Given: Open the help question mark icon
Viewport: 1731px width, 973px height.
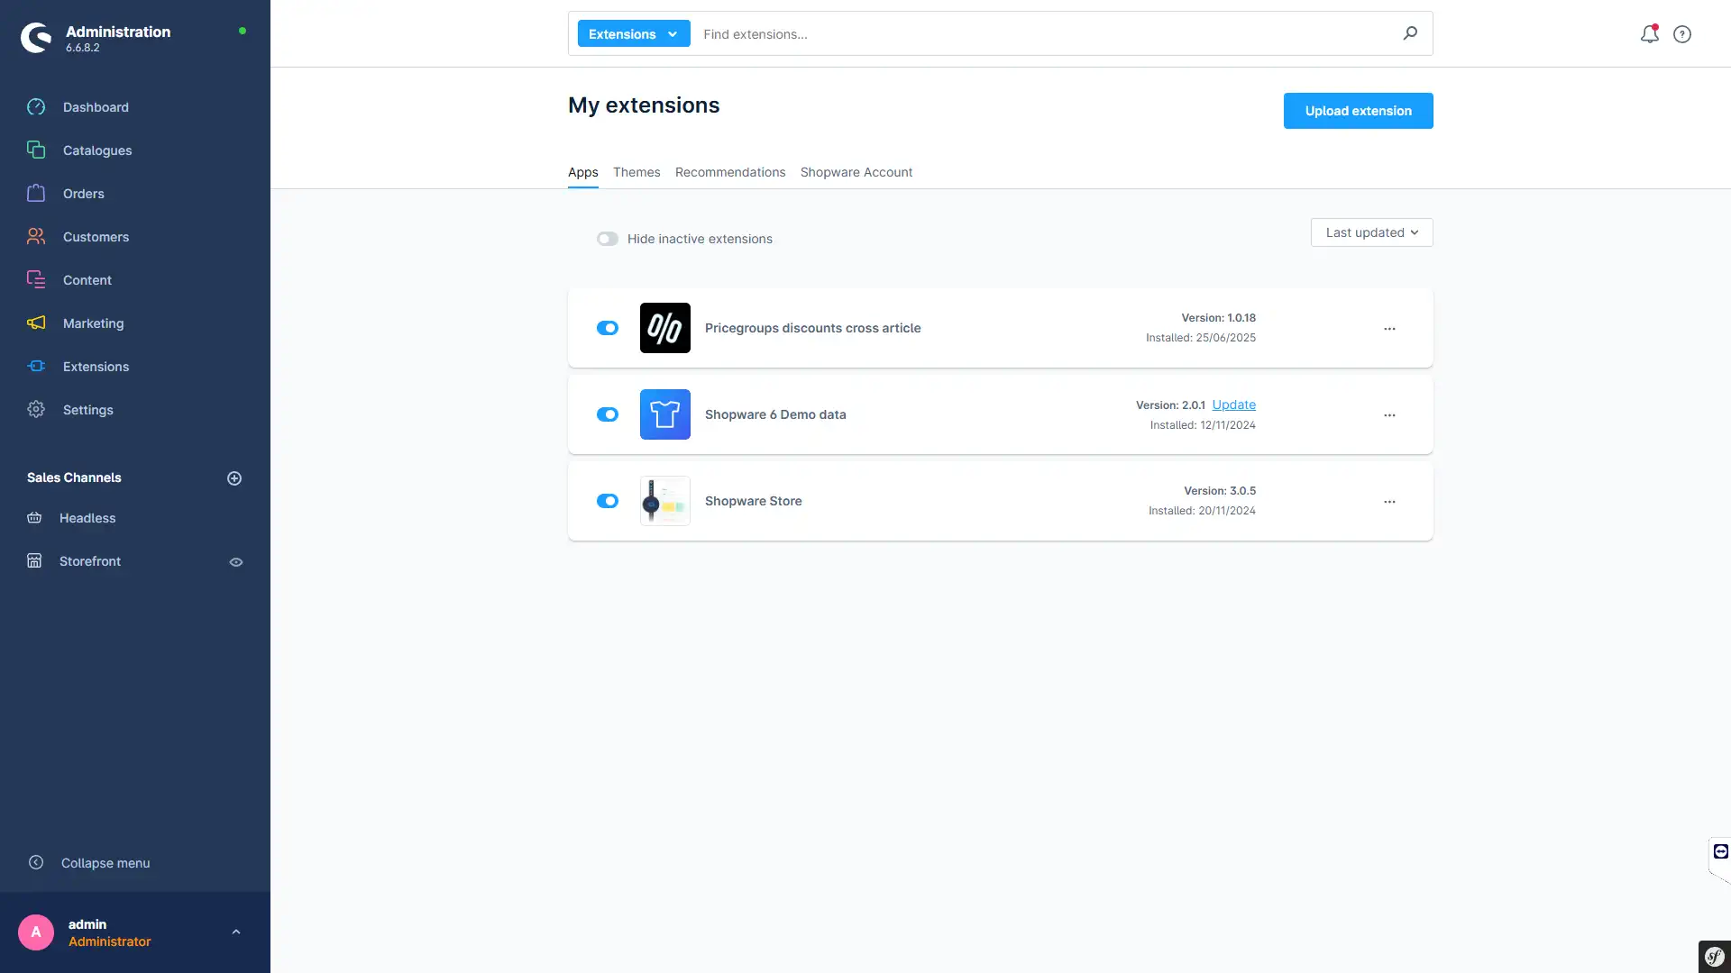Looking at the screenshot, I should [x=1682, y=34].
